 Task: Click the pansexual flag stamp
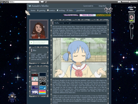point(42,92)
